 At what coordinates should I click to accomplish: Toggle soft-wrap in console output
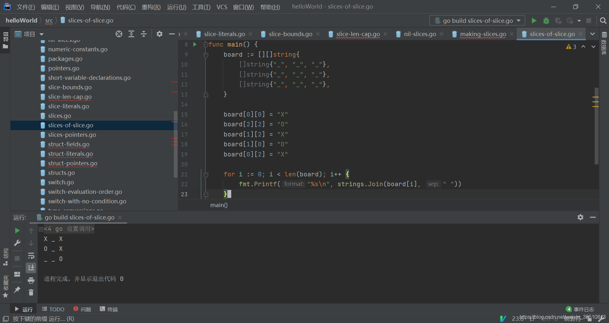click(x=31, y=256)
